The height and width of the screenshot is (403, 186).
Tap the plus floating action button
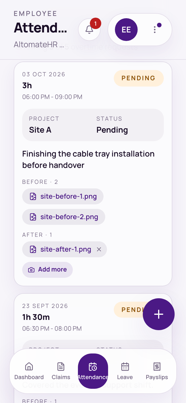click(159, 314)
